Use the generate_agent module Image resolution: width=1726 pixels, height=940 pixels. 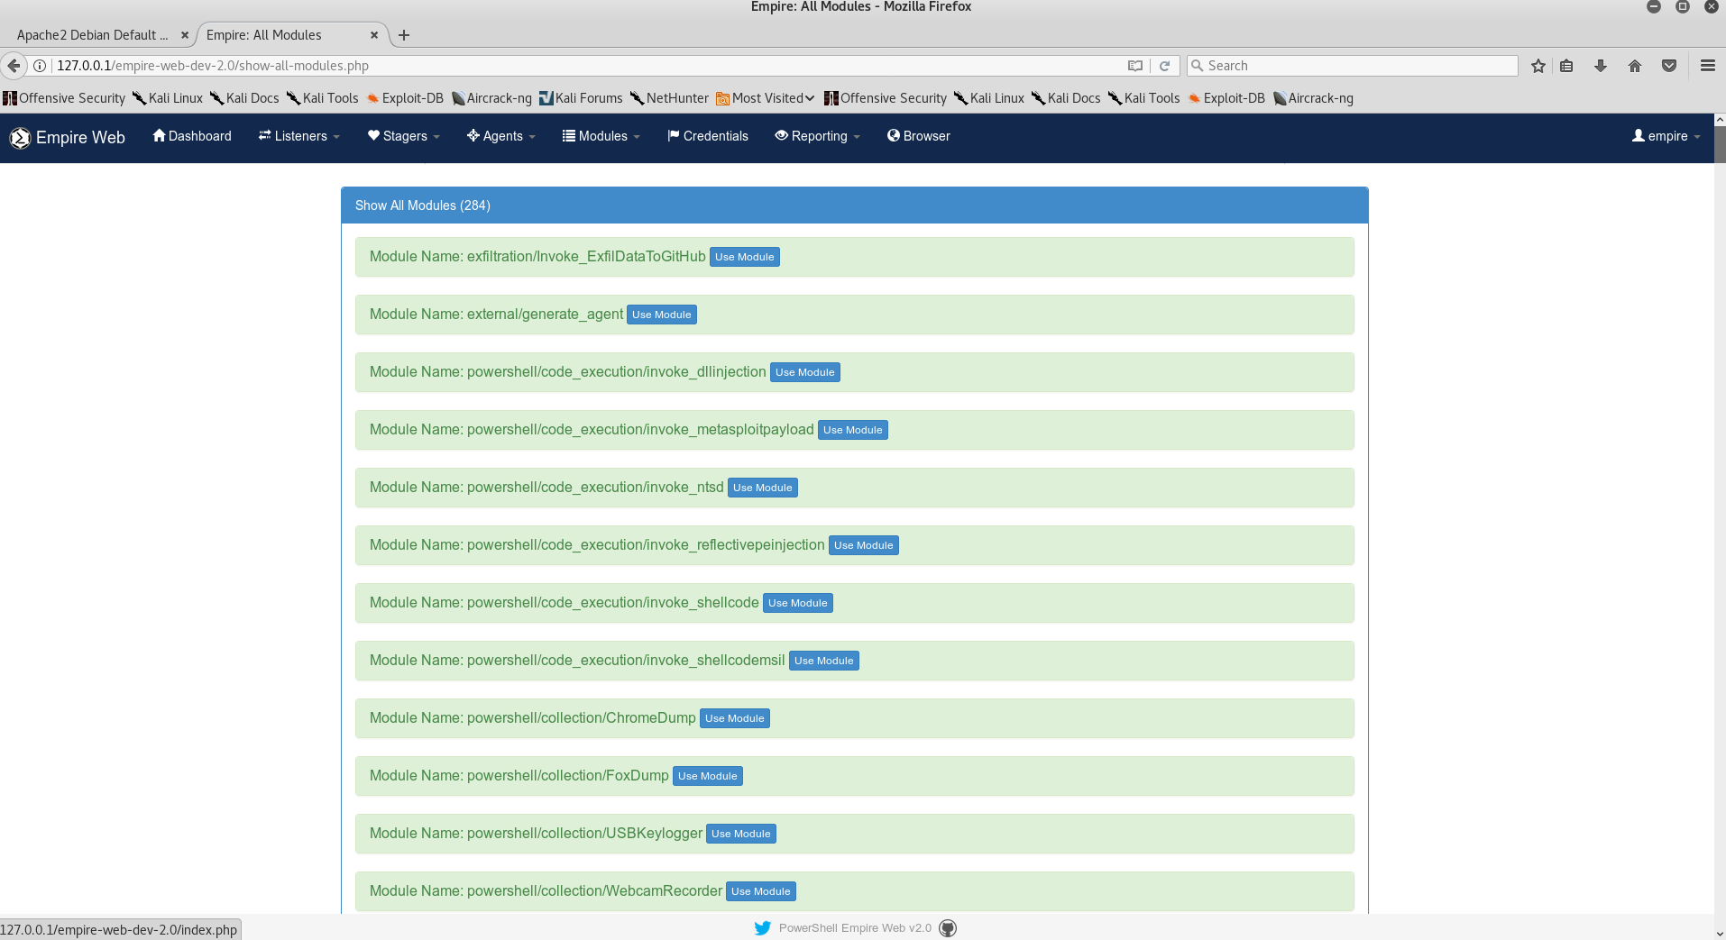point(661,315)
